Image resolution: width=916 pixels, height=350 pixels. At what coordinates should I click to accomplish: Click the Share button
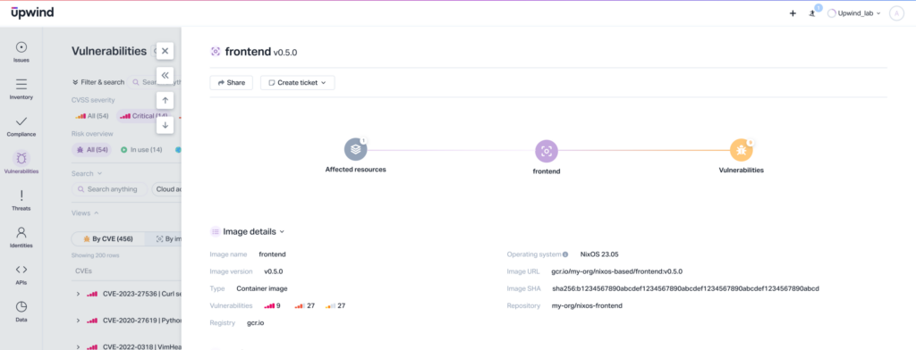click(232, 83)
